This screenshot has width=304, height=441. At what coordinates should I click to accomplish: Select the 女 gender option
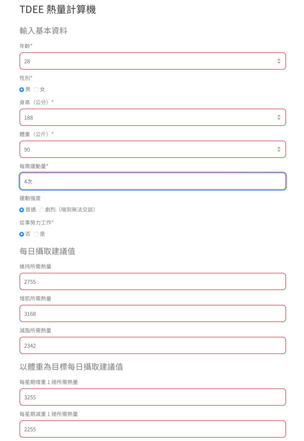[36, 89]
